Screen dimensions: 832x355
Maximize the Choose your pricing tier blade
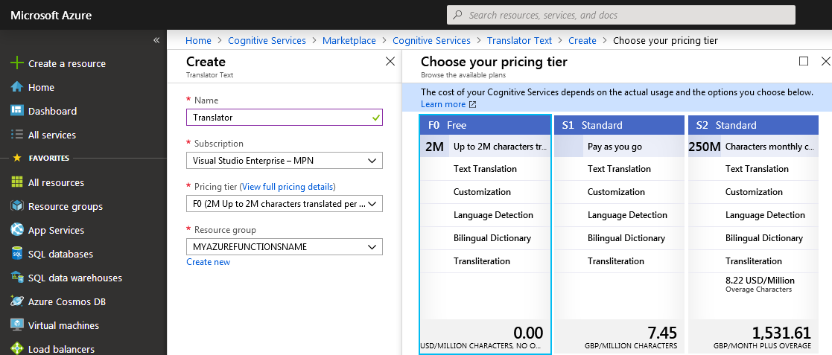tap(804, 61)
